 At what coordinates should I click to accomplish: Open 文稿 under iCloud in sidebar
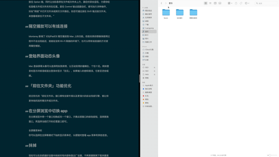149,53
